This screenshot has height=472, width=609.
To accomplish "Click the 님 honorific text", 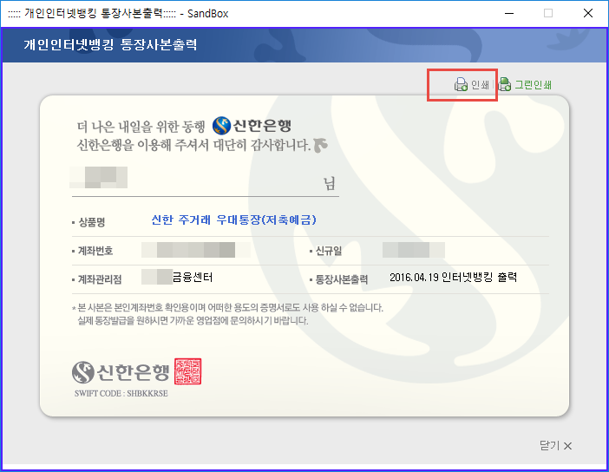I will [330, 183].
